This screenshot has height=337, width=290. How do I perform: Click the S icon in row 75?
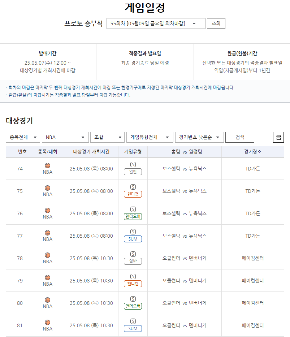click(133, 187)
